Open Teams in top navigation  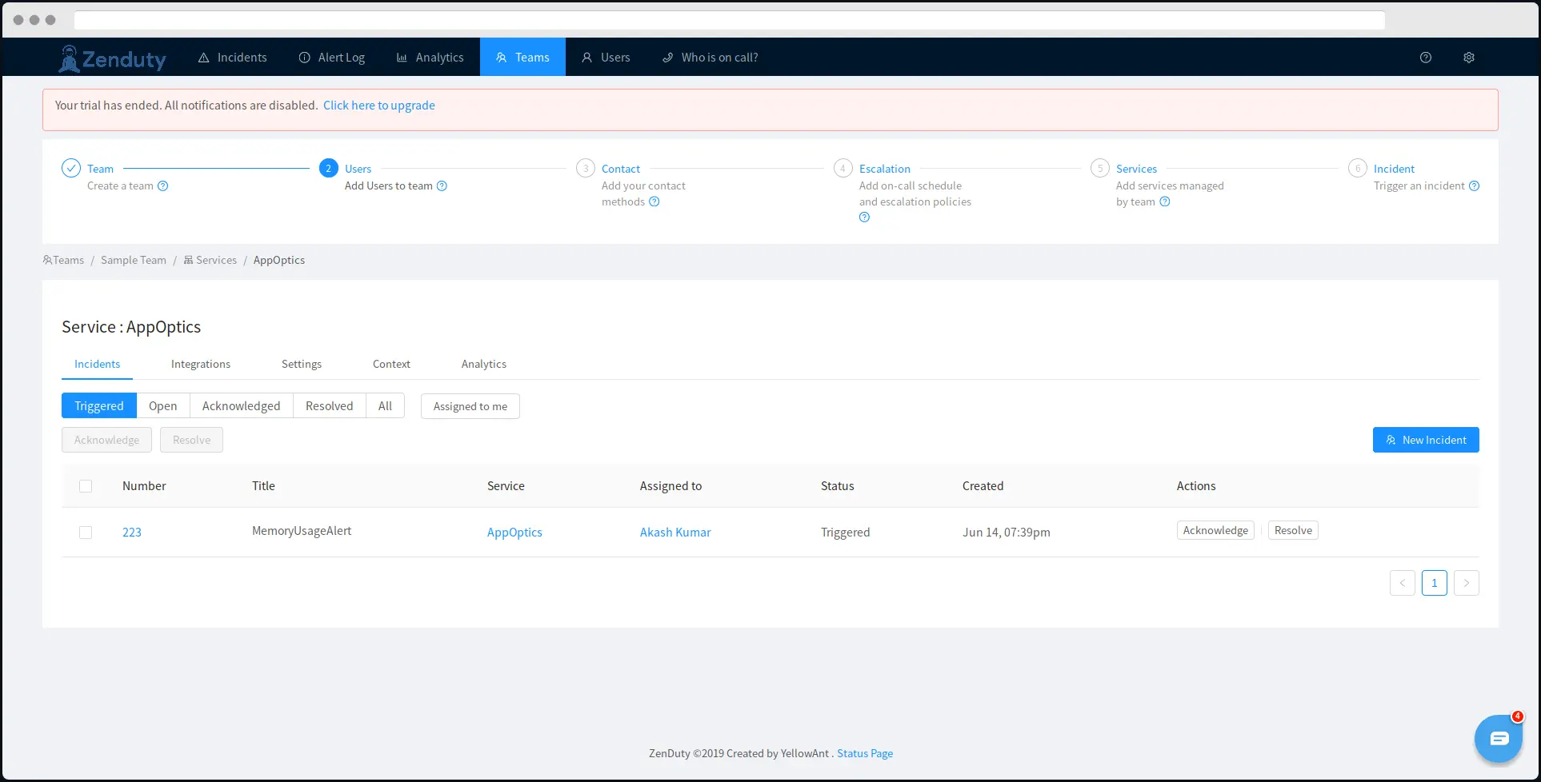click(x=522, y=58)
